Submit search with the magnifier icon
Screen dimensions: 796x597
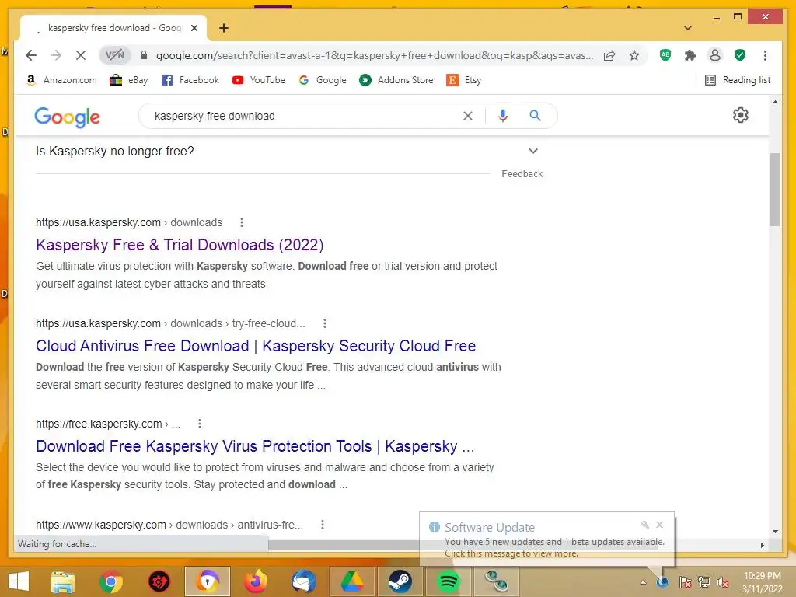pyautogui.click(x=535, y=116)
